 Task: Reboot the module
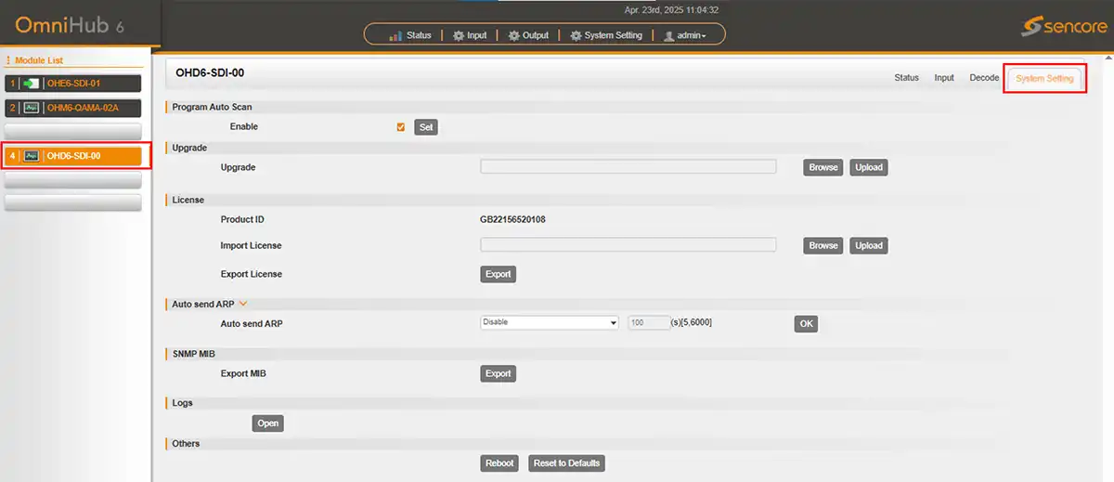click(x=499, y=463)
